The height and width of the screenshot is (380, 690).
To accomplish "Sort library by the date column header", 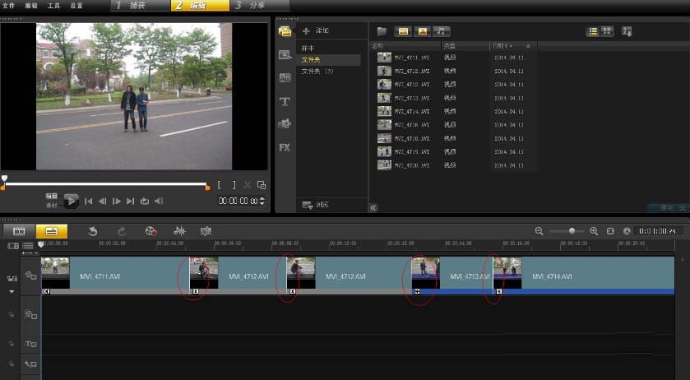I will tap(512, 46).
